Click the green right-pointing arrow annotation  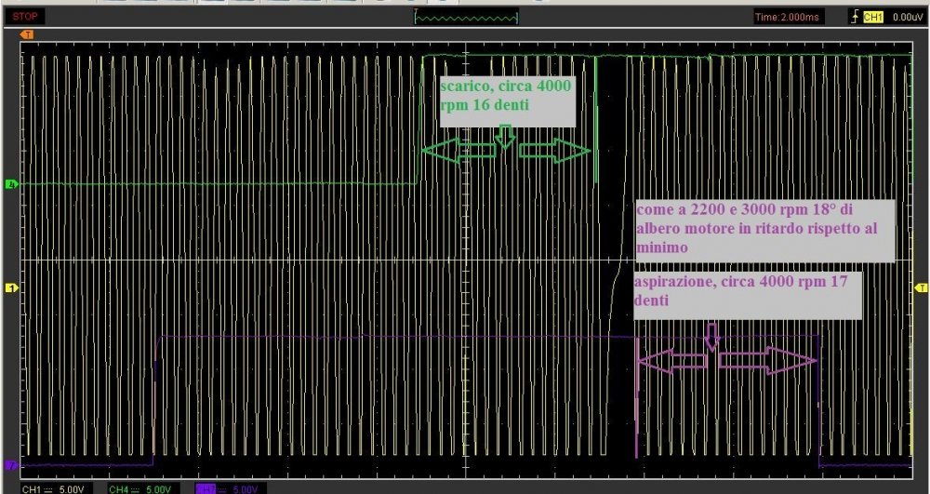(x=555, y=151)
